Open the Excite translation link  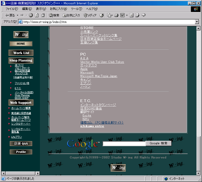[x=87, y=116]
